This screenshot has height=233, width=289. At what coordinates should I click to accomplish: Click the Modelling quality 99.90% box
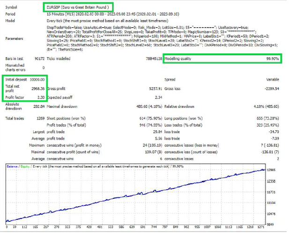[x=222, y=59]
